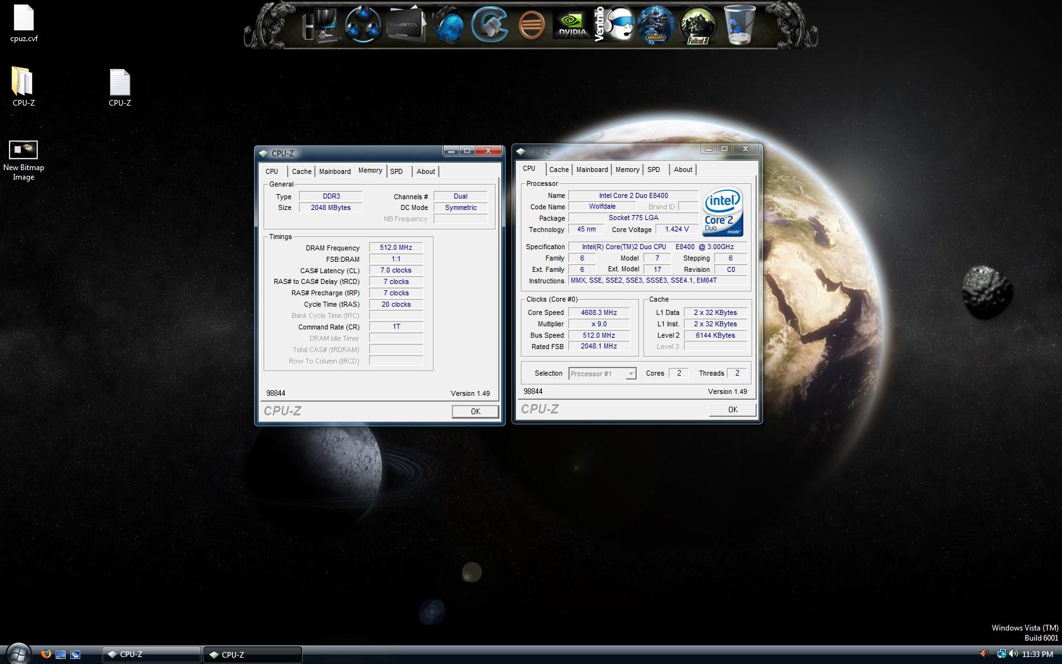The width and height of the screenshot is (1062, 664).
Task: Select the cpuz.cvf file on the desktop
Action: [x=23, y=23]
